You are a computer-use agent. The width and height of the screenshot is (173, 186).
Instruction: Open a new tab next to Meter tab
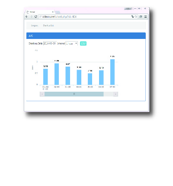pos(58,12)
